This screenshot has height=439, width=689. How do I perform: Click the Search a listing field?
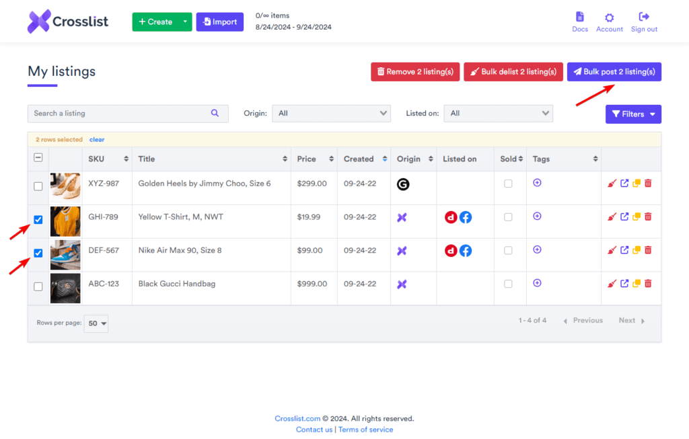pyautogui.click(x=118, y=114)
